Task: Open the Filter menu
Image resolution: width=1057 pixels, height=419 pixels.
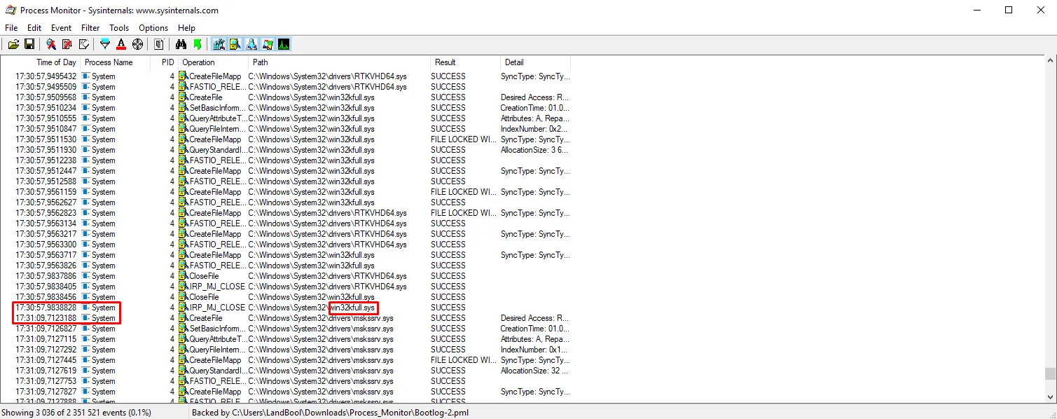Action: point(90,28)
